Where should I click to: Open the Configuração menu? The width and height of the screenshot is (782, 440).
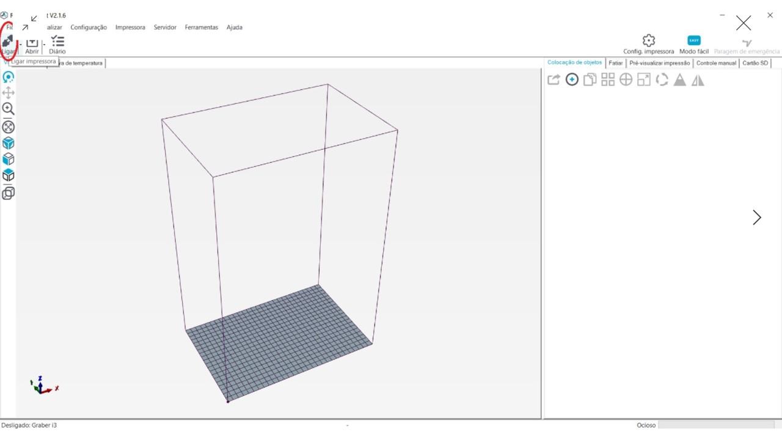pyautogui.click(x=89, y=28)
